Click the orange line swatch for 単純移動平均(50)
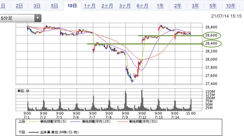This screenshot has height=136, width=244. pyautogui.click(x=122, y=122)
